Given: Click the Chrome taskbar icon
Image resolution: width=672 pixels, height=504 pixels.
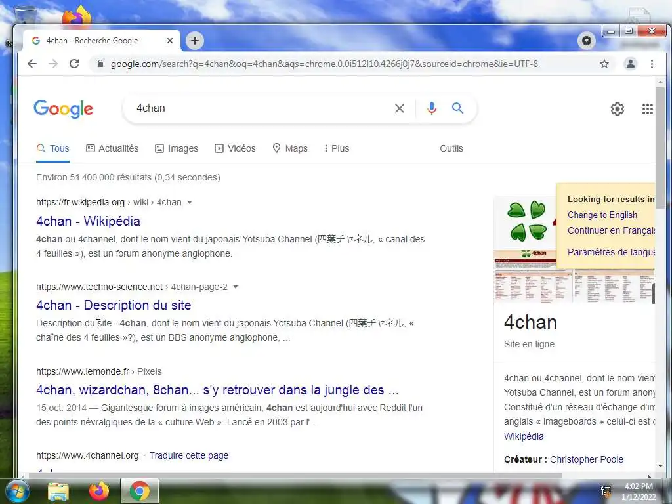Looking at the screenshot, I should tap(140, 491).
